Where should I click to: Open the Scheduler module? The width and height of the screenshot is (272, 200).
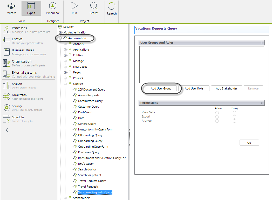pos(18,119)
